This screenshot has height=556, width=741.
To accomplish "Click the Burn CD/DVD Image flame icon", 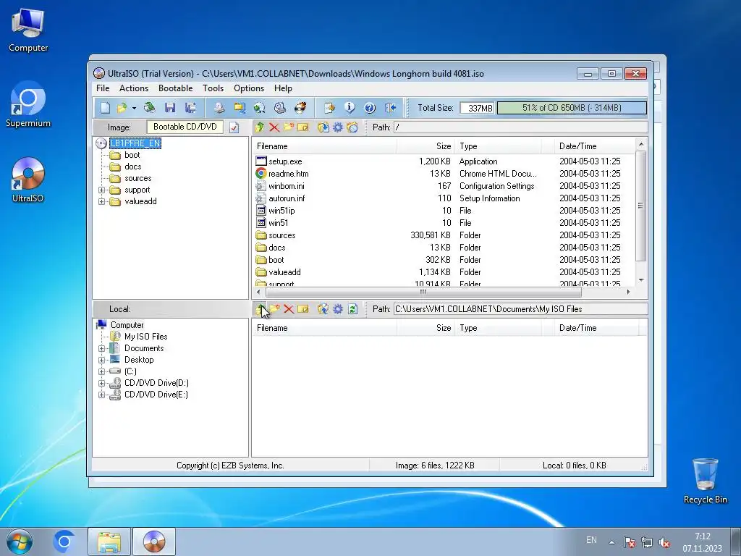I will [300, 108].
